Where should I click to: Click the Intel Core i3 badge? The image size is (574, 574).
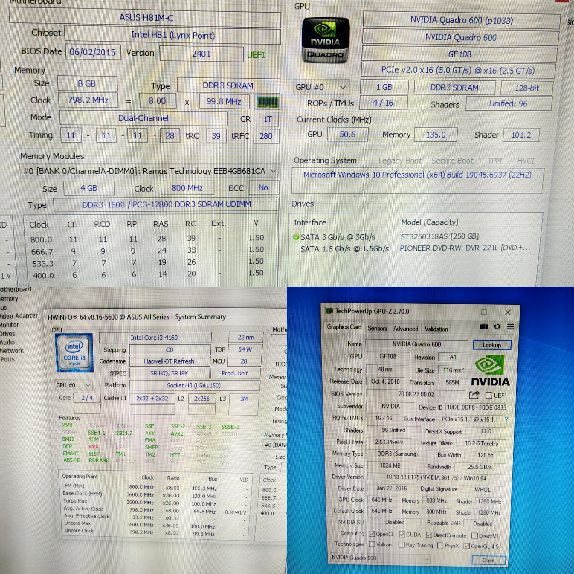[74, 353]
